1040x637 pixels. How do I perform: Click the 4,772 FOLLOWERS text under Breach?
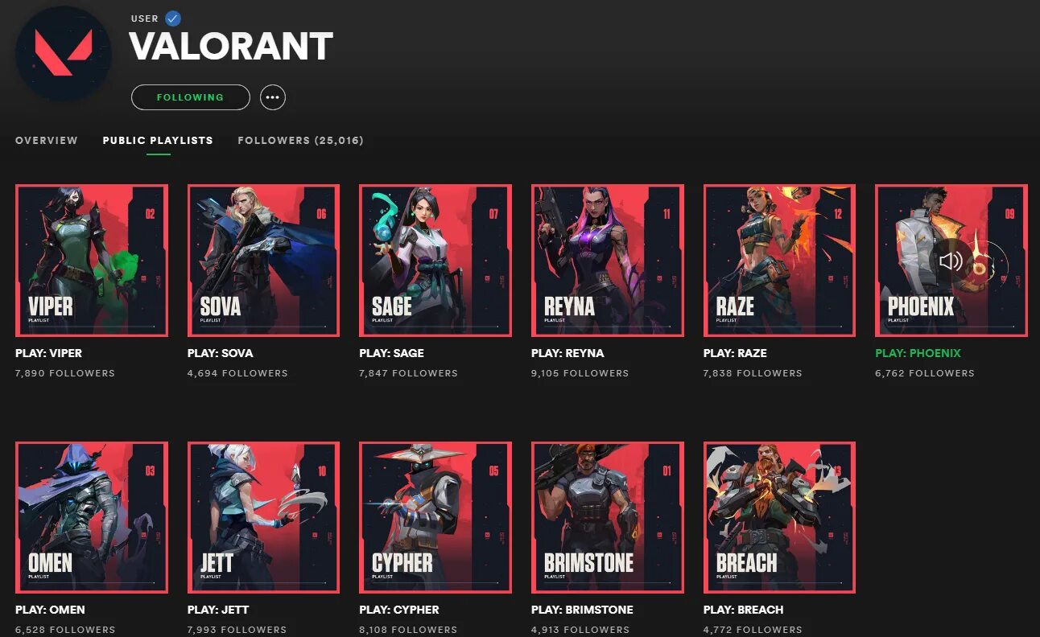click(753, 630)
